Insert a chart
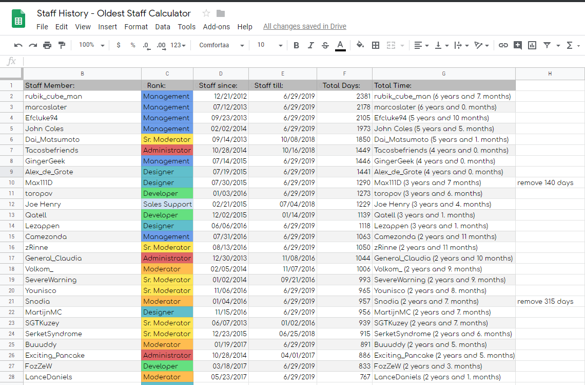 tap(532, 45)
